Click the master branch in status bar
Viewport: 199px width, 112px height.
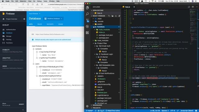pyautogui.click(x=90, y=111)
